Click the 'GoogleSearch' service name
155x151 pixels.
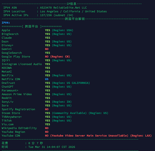[12, 53]
